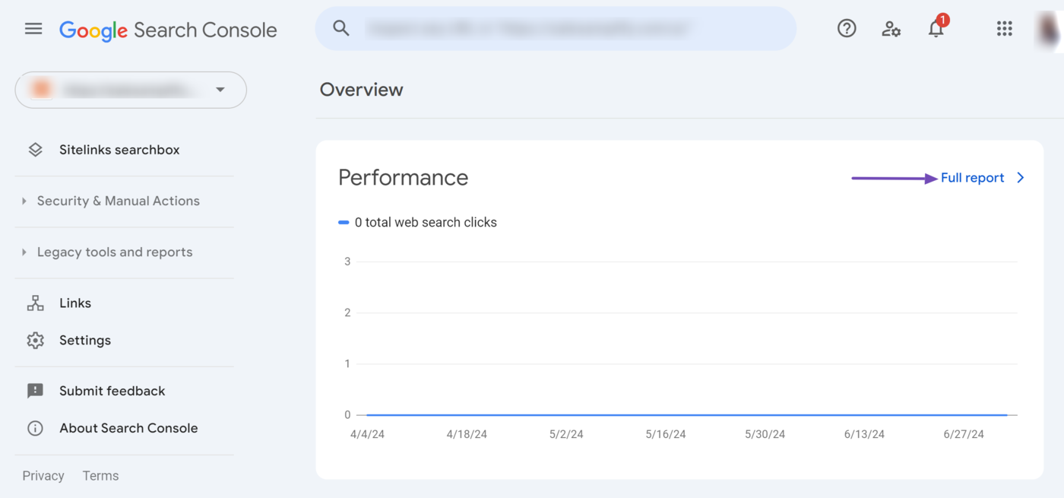
Task: Open the Google apps grid
Action: click(1004, 29)
